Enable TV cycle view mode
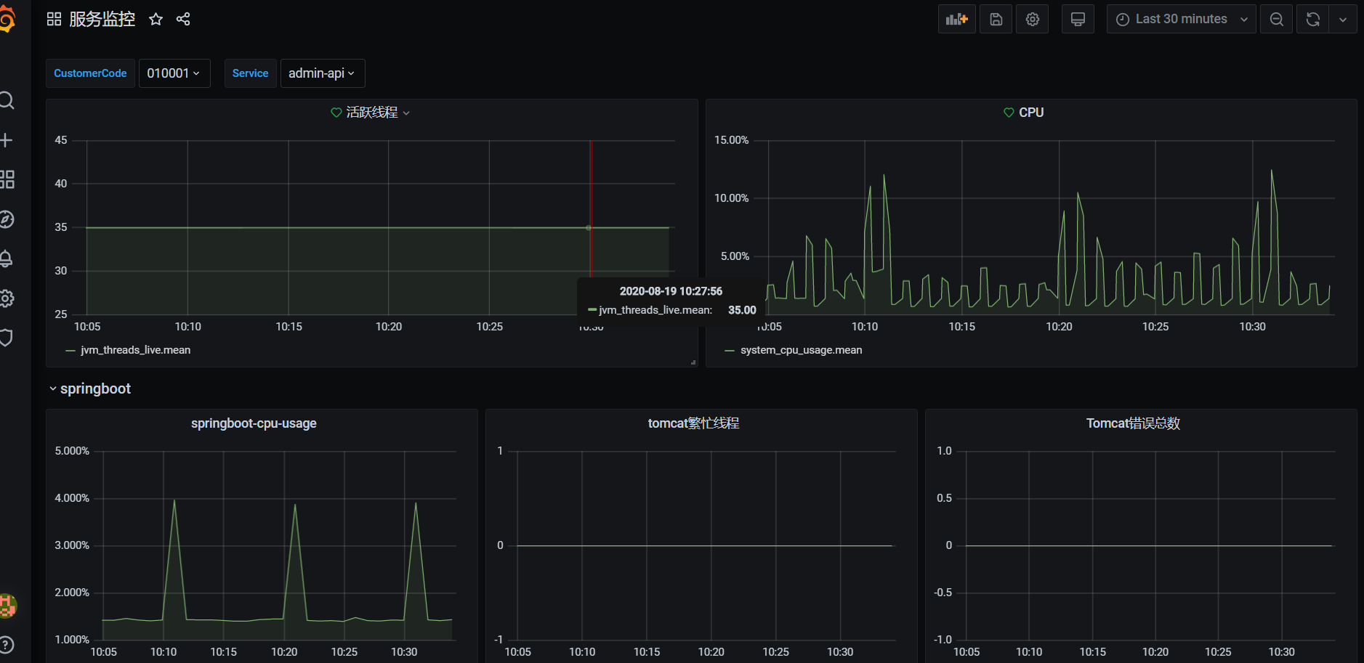 click(x=1078, y=19)
